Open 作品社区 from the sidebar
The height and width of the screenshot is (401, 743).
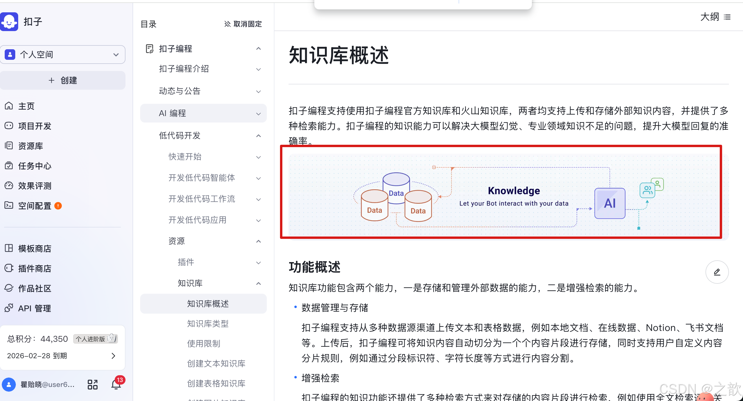click(x=9, y=288)
